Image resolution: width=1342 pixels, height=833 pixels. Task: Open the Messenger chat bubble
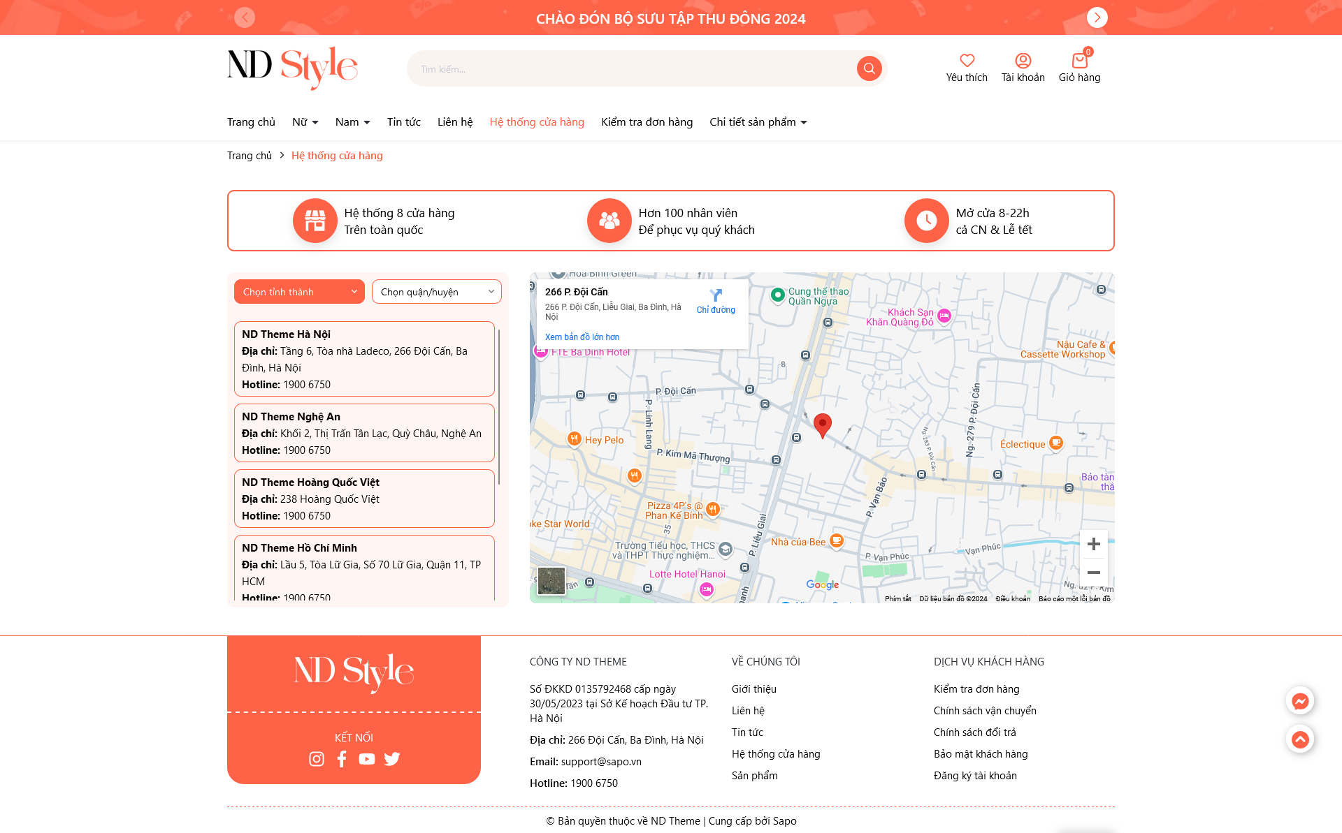1300,701
